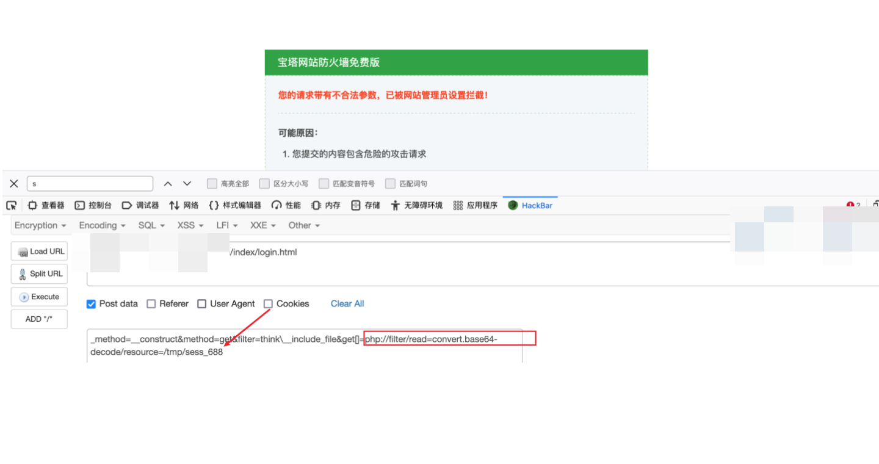
Task: Enable the 匹配变音符号 checkbox
Action: [324, 184]
